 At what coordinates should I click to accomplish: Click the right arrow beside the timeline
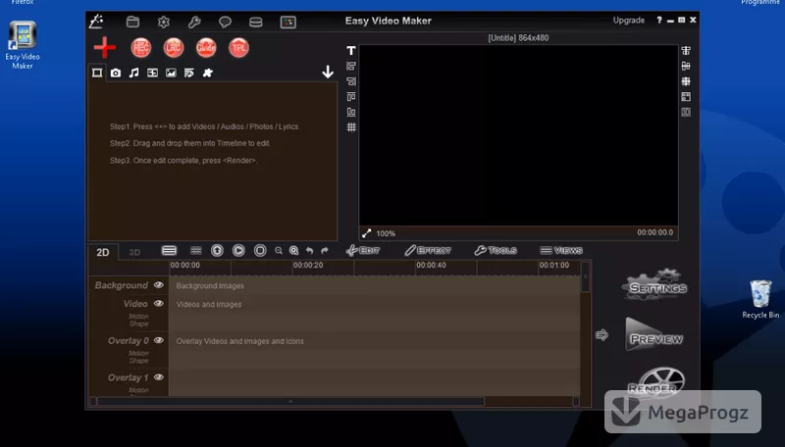[x=602, y=335]
